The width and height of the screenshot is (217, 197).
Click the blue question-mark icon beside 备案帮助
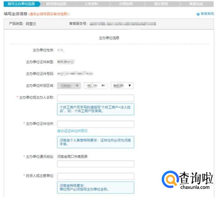198,14
